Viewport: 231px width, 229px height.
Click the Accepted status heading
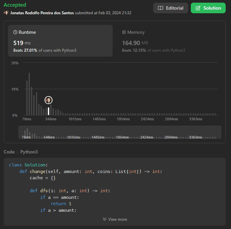click(x=15, y=5)
